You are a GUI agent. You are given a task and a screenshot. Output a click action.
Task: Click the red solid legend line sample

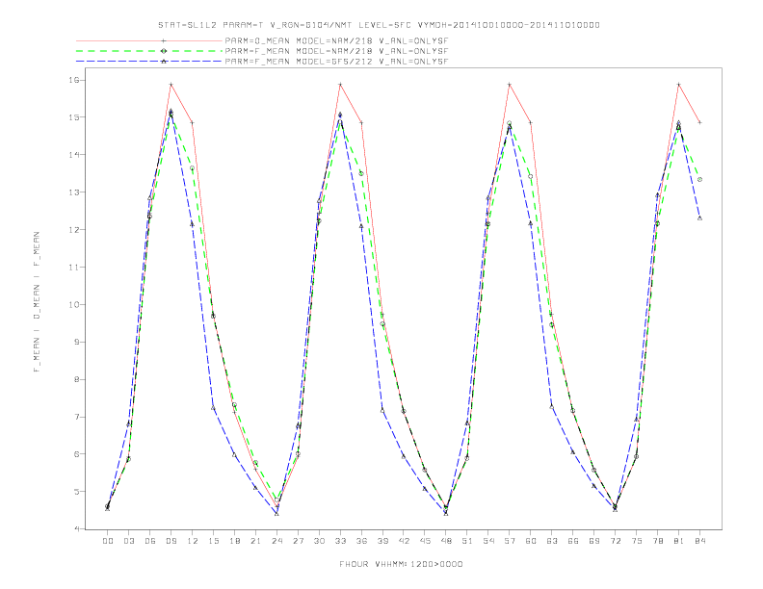[x=149, y=40]
